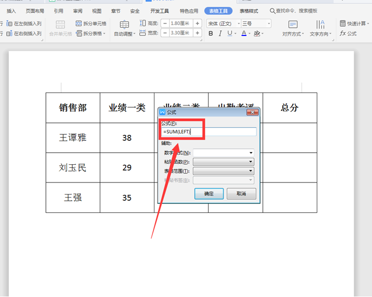Toggle italic formatting
This screenshot has width=372, height=297.
click(220, 33)
